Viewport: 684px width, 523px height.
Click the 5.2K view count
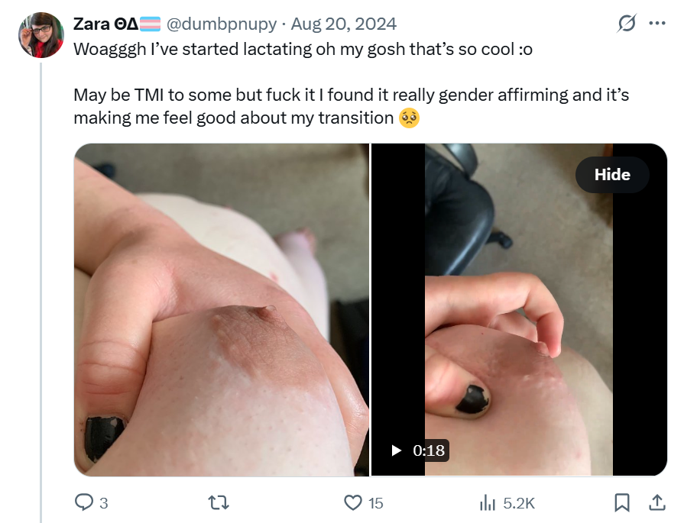click(x=520, y=503)
